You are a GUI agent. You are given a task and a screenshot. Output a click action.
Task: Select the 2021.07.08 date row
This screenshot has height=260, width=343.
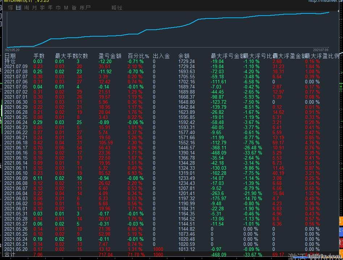pos(16,71)
